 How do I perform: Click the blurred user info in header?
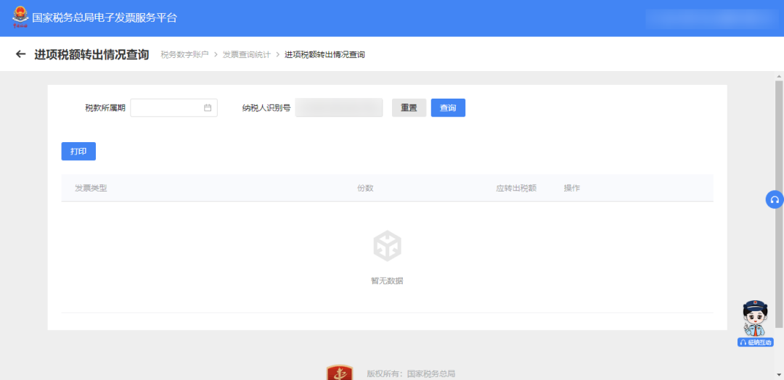point(711,18)
